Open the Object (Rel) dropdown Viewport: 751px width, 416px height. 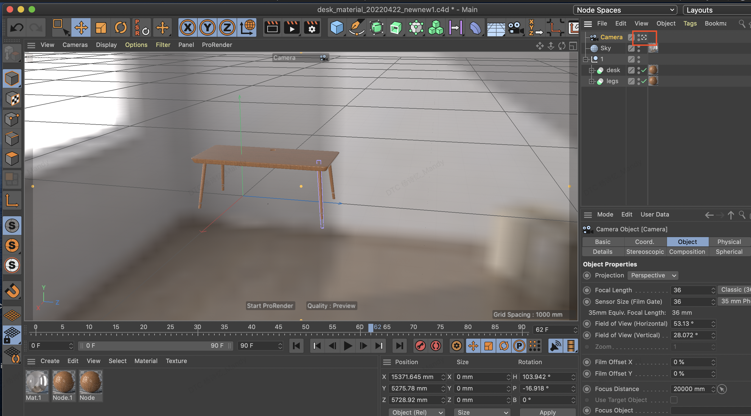[417, 412]
